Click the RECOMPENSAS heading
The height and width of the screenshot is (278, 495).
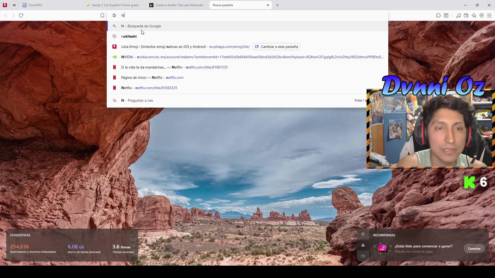[384, 235]
